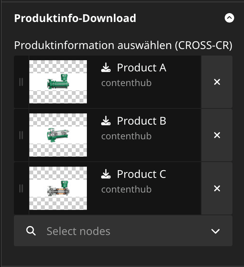
Task: Click the download icon beside Product B
Action: tap(106, 121)
